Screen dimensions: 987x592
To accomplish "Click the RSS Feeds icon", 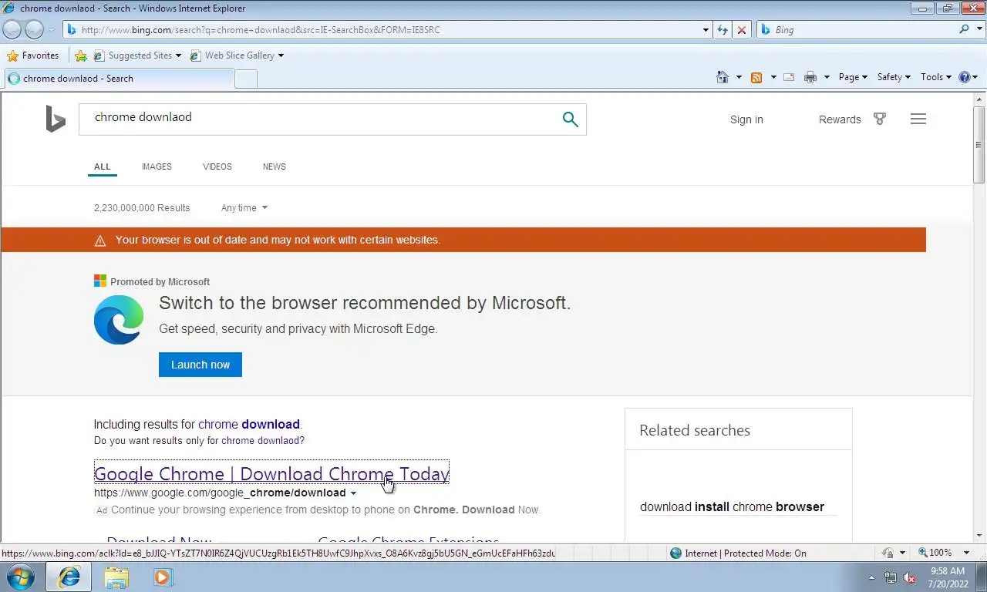I will (756, 77).
